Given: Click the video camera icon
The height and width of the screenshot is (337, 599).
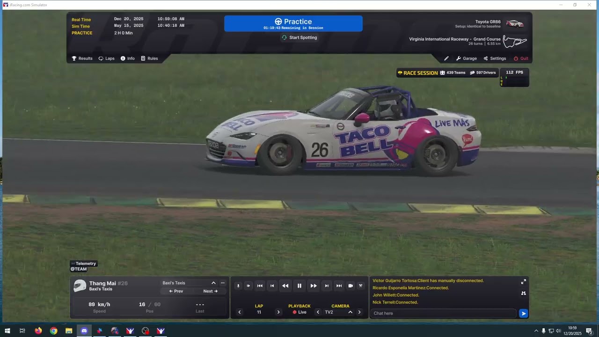Looking at the screenshot, I should tap(351, 286).
